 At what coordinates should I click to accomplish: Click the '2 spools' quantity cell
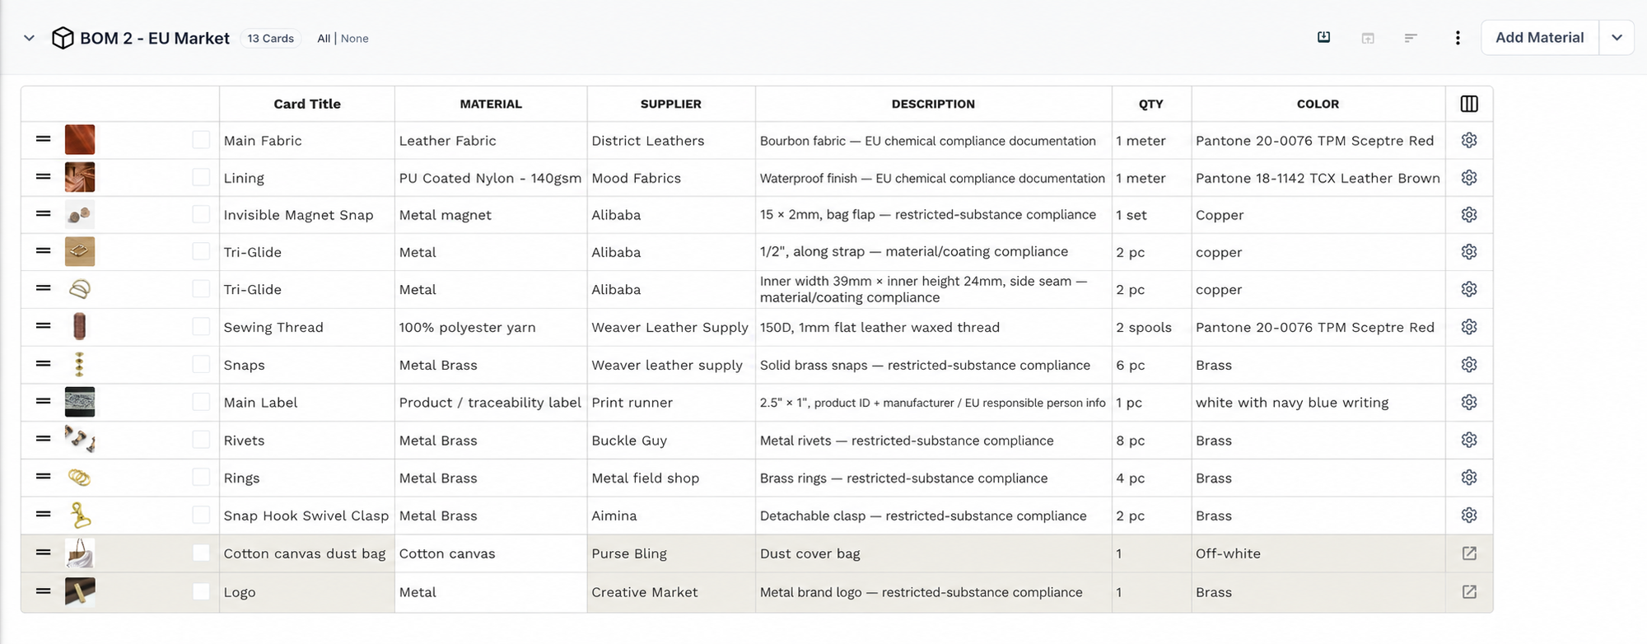pos(1151,327)
